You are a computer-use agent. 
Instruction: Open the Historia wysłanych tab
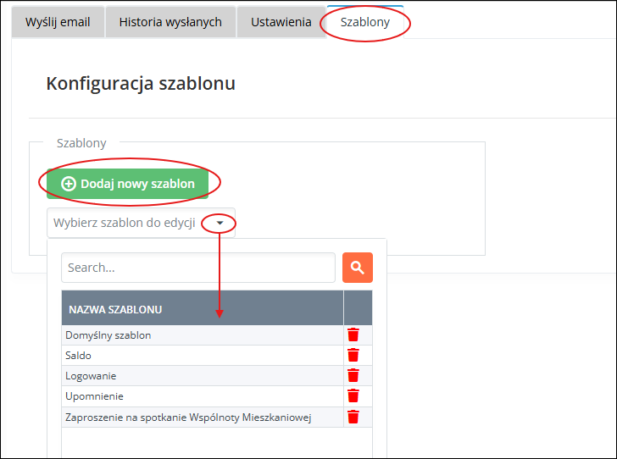point(170,22)
